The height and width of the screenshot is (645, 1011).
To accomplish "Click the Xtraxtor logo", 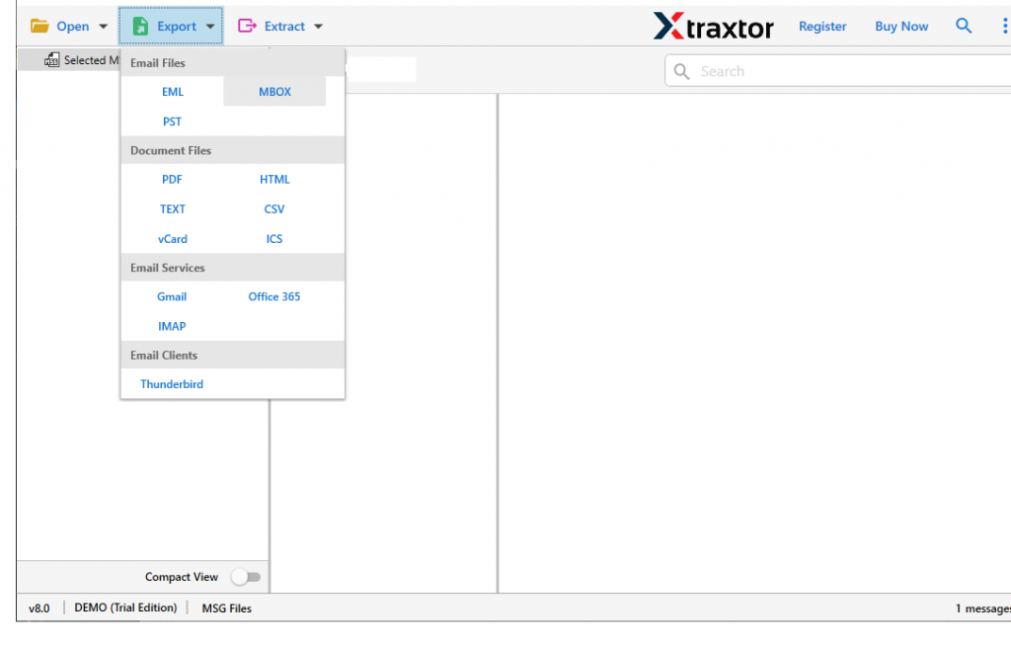I will [713, 26].
